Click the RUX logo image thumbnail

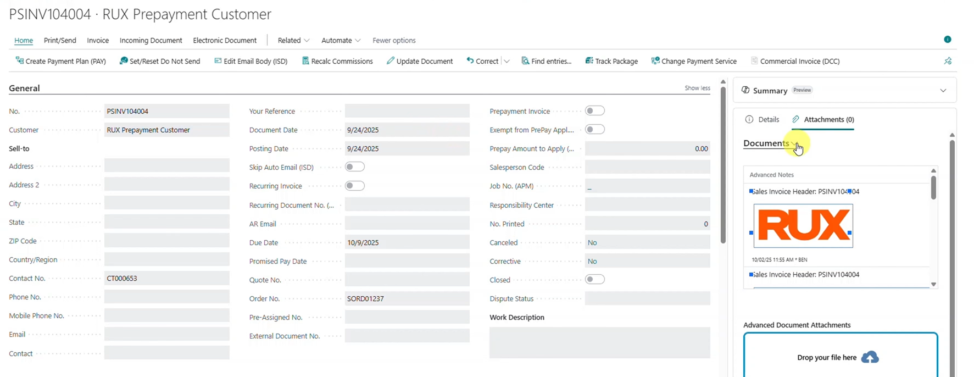pyautogui.click(x=803, y=226)
